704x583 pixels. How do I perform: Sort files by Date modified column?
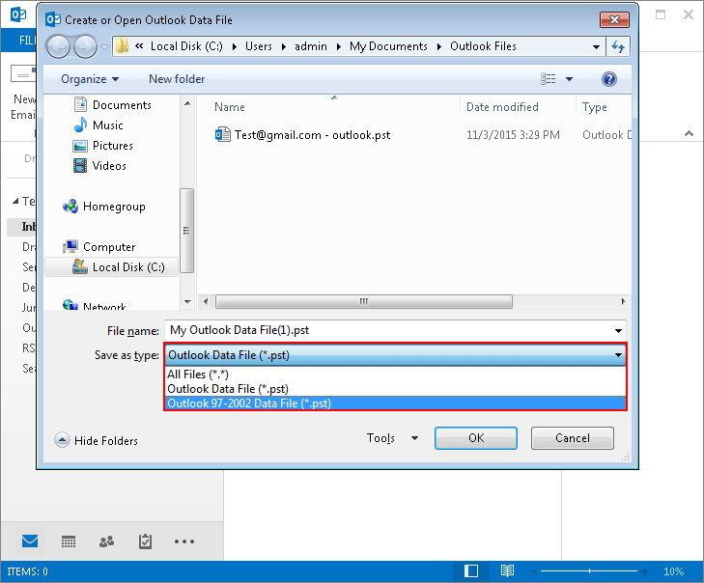click(502, 107)
